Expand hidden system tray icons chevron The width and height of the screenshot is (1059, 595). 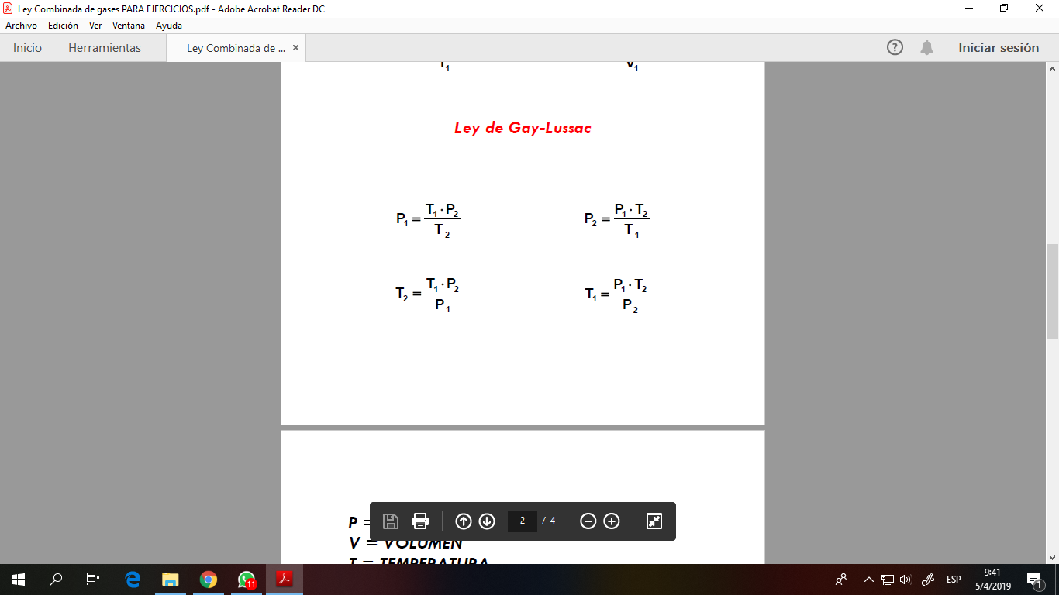868,580
